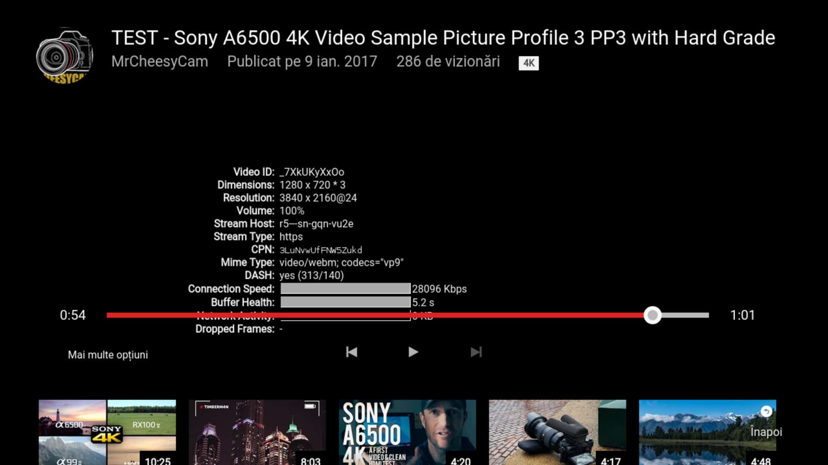Image resolution: width=828 pixels, height=465 pixels.
Task: Open the Sony A6500 4K first video thumbnail
Action: (x=407, y=432)
